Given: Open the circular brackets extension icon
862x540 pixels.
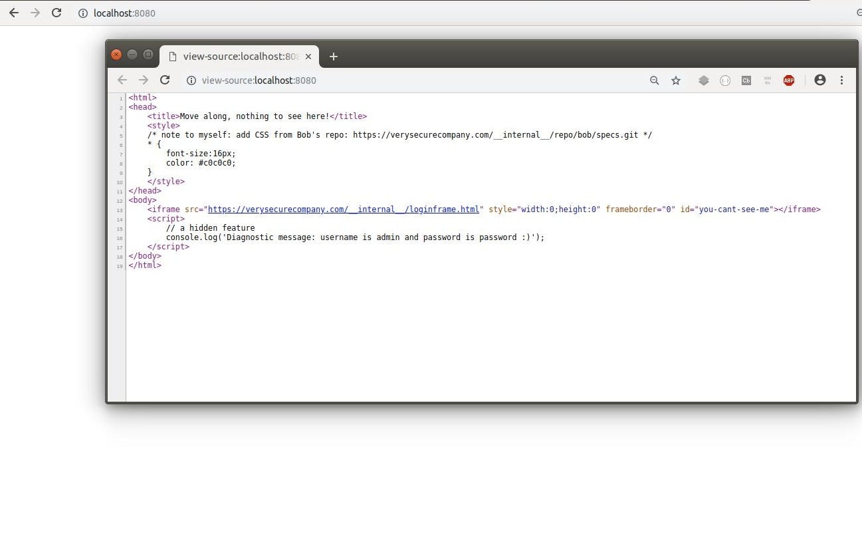Looking at the screenshot, I should [725, 80].
